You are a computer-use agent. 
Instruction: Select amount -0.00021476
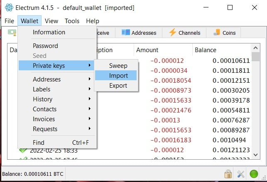171,110
